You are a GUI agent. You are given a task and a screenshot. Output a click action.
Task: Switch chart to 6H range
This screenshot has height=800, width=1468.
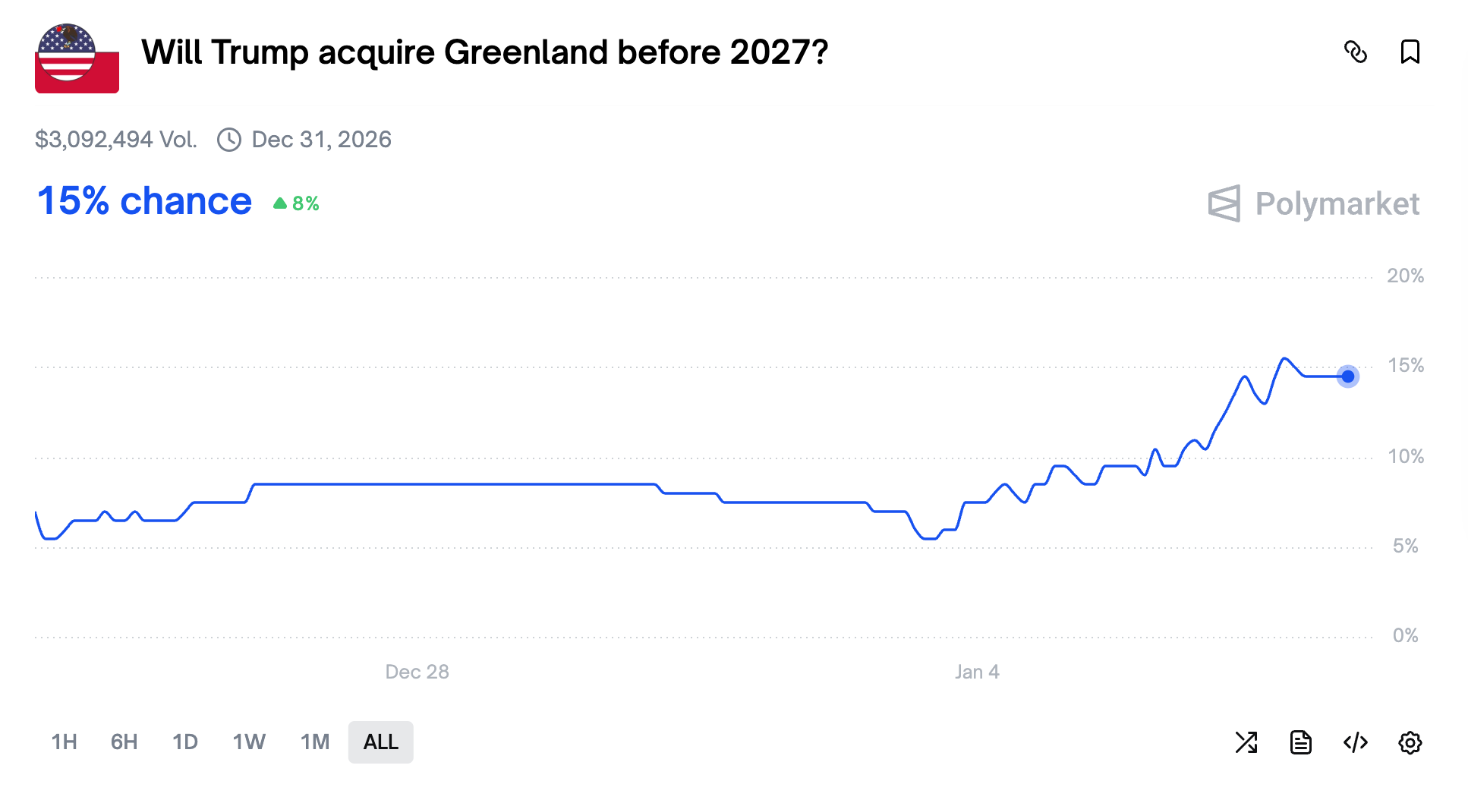pos(124,742)
